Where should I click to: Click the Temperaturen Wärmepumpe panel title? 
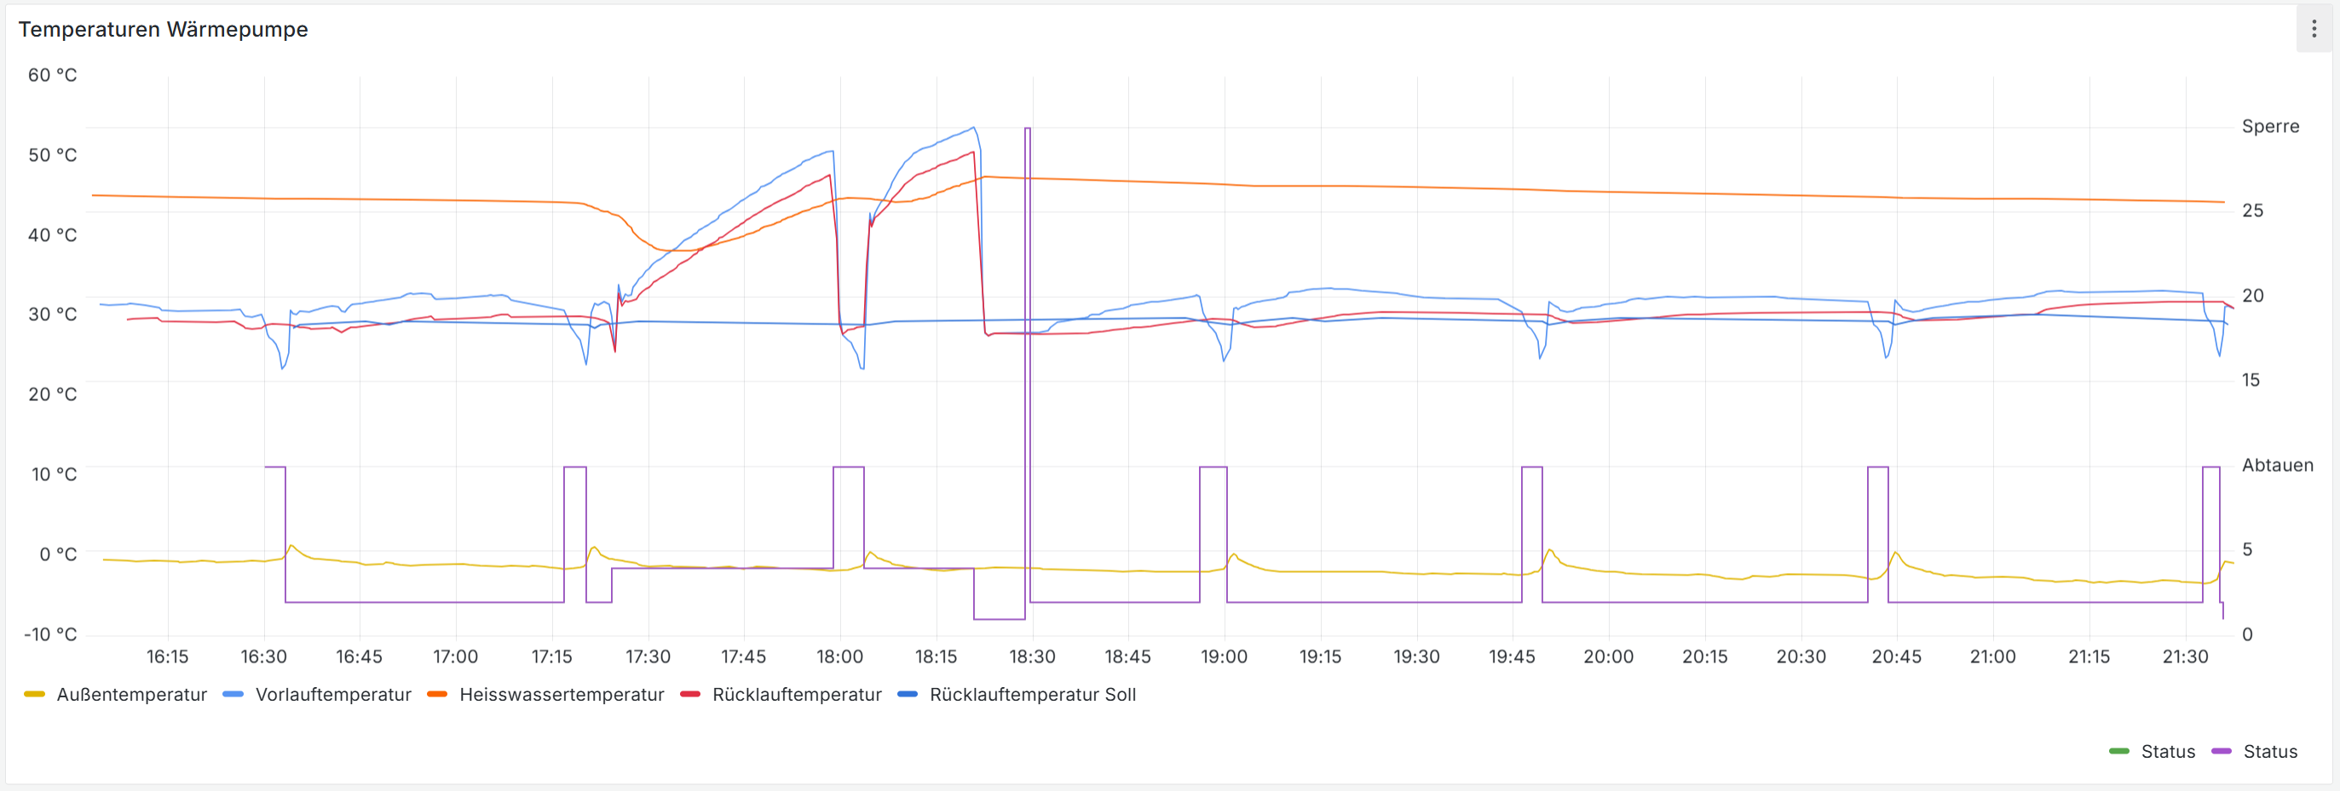tap(164, 29)
